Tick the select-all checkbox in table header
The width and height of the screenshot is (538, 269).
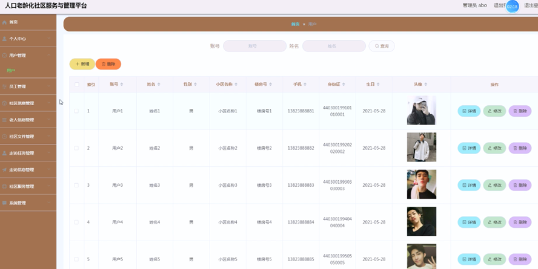[x=76, y=85]
